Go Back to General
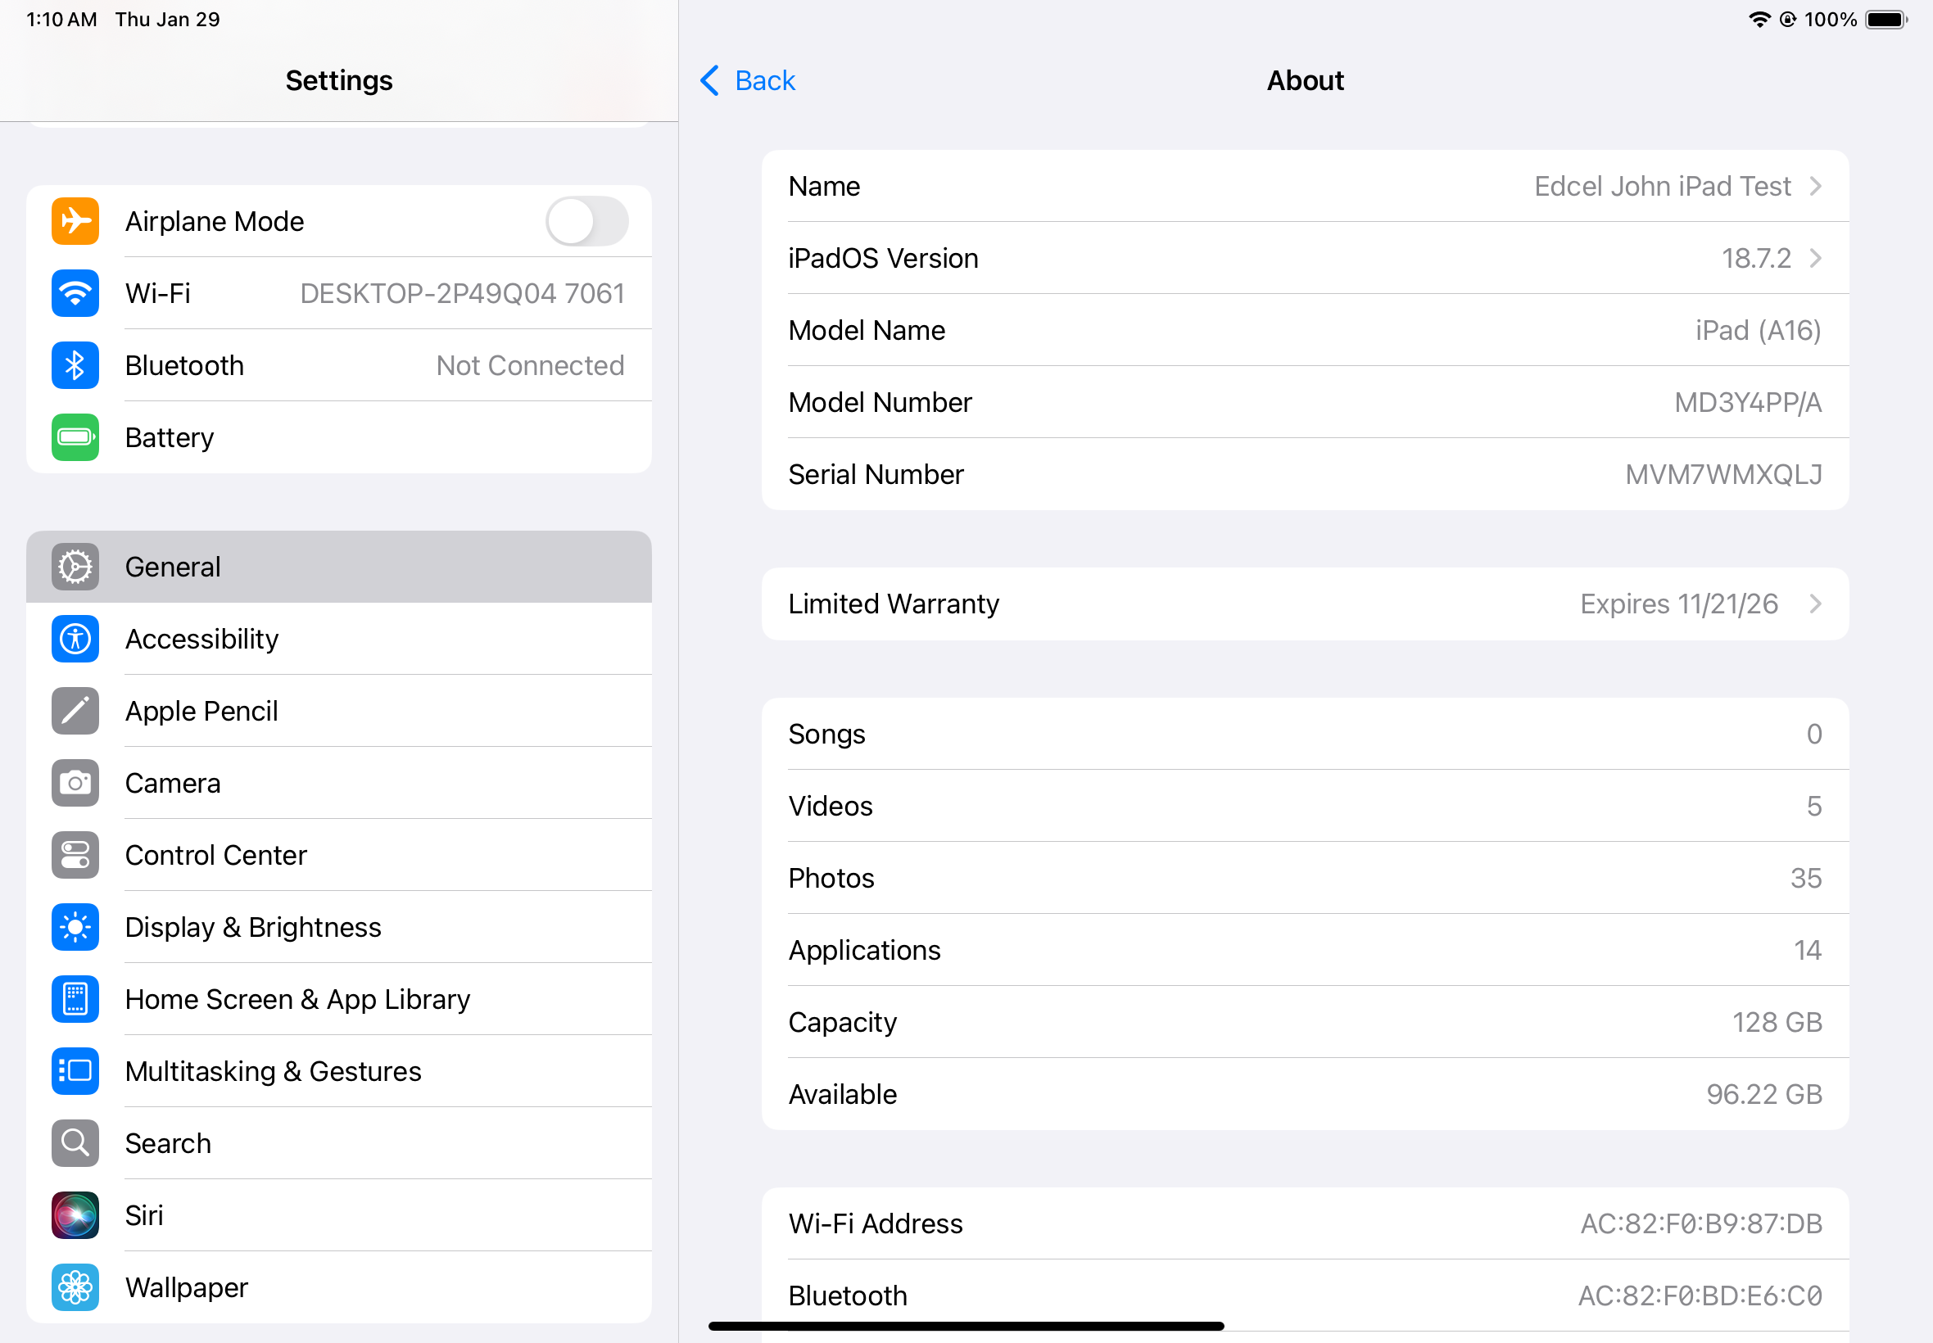The width and height of the screenshot is (1933, 1343). pos(747,81)
